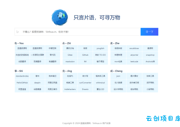
Task: Open the 龙轩导航 tile
Action: (150, 83)
